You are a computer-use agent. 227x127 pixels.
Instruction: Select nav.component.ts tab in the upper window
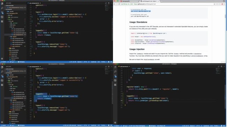[x=34, y=3]
